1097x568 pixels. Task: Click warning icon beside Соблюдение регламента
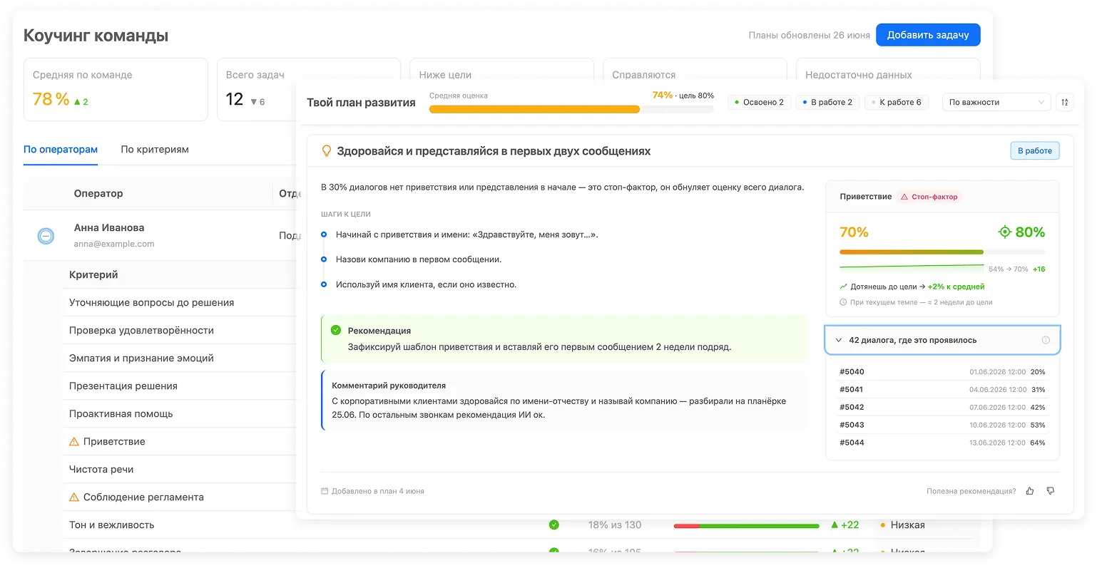point(73,497)
